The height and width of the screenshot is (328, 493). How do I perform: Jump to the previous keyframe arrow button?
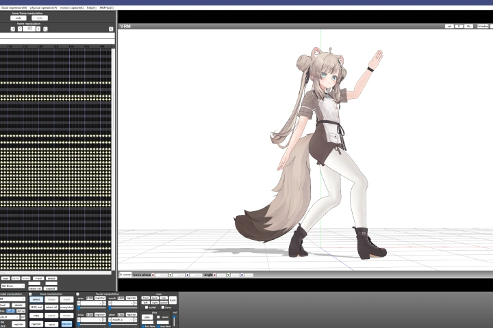[12, 29]
